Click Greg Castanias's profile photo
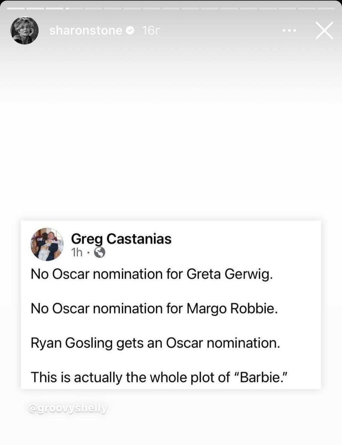The width and height of the screenshot is (342, 445). click(47, 244)
